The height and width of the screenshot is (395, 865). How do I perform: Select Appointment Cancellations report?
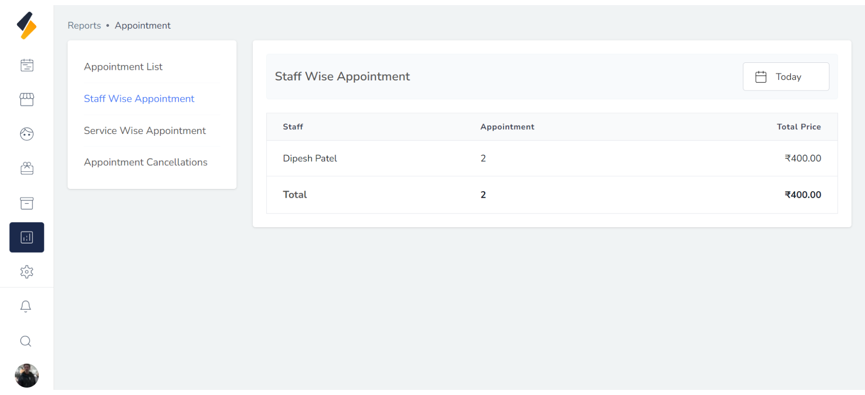click(x=146, y=162)
